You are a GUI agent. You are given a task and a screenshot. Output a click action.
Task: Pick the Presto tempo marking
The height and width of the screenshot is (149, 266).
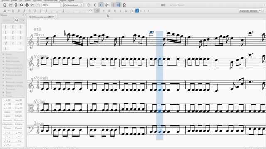pyautogui.click(x=19, y=128)
